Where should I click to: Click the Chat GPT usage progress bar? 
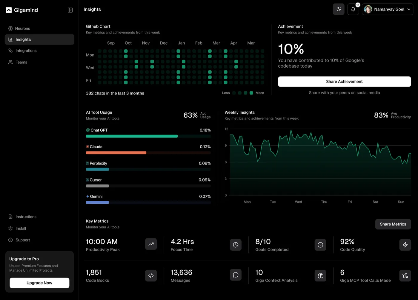click(x=148, y=136)
